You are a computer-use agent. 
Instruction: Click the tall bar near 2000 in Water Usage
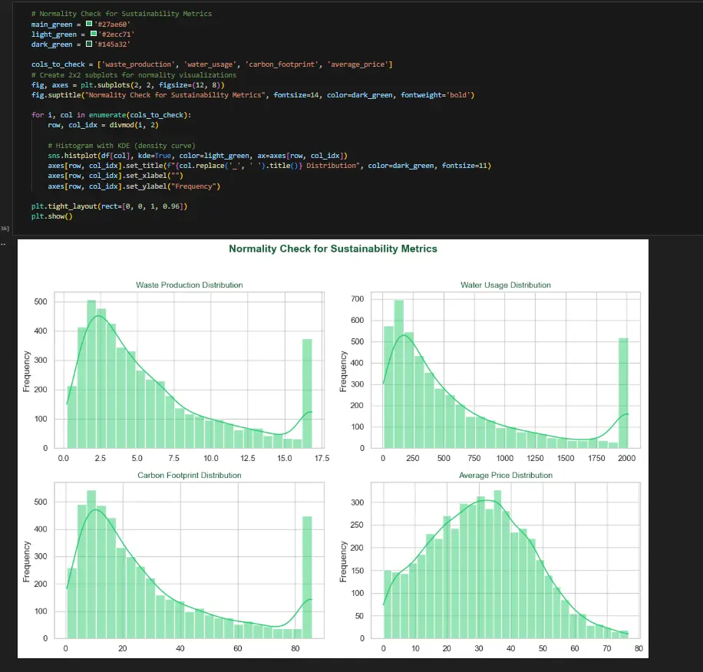[x=623, y=394]
